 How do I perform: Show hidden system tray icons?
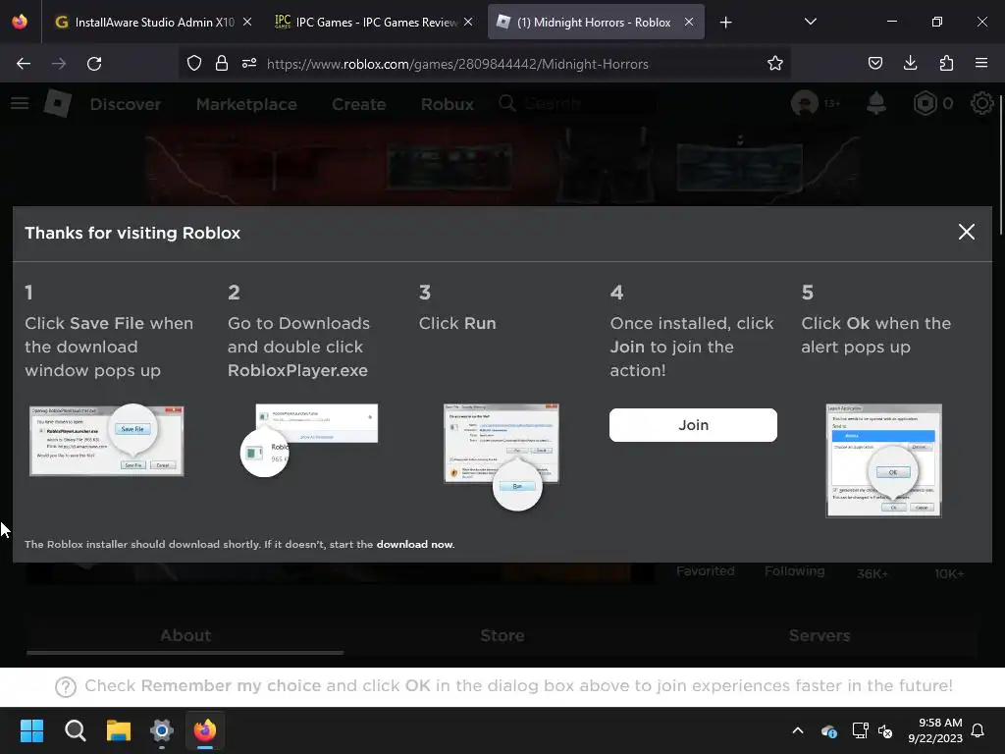[798, 730]
